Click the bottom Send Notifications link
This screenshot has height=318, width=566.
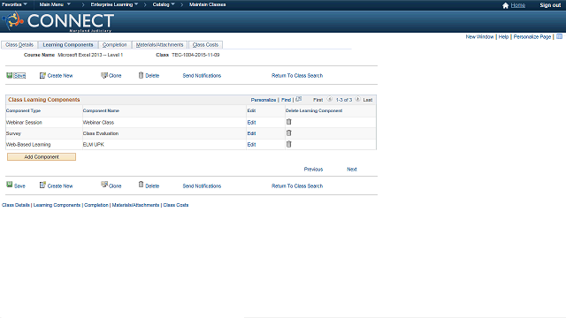coord(202,186)
